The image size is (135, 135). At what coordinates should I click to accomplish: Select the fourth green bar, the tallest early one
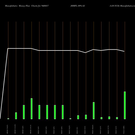(x=32, y=109)
